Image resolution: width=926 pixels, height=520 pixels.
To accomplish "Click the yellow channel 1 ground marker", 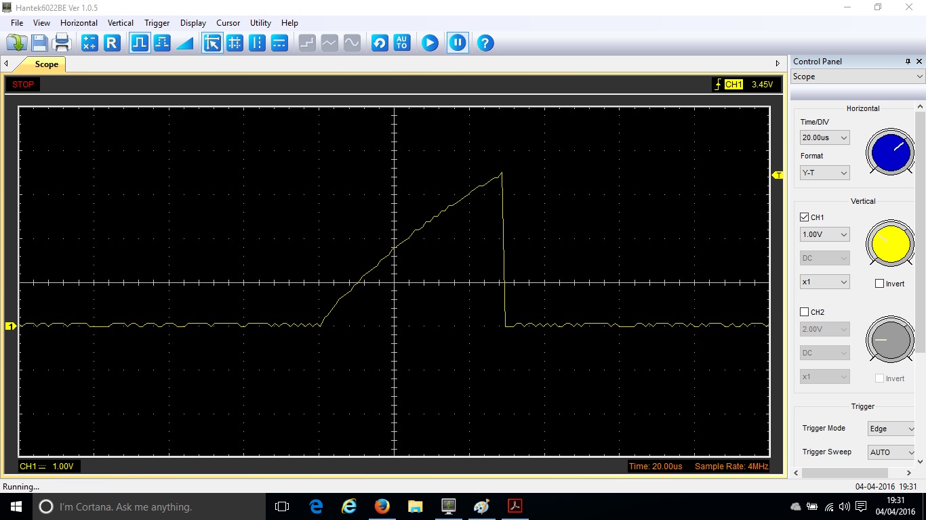I will point(10,326).
